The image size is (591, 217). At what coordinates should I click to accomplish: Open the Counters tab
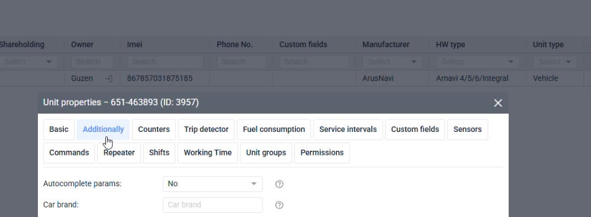point(154,129)
